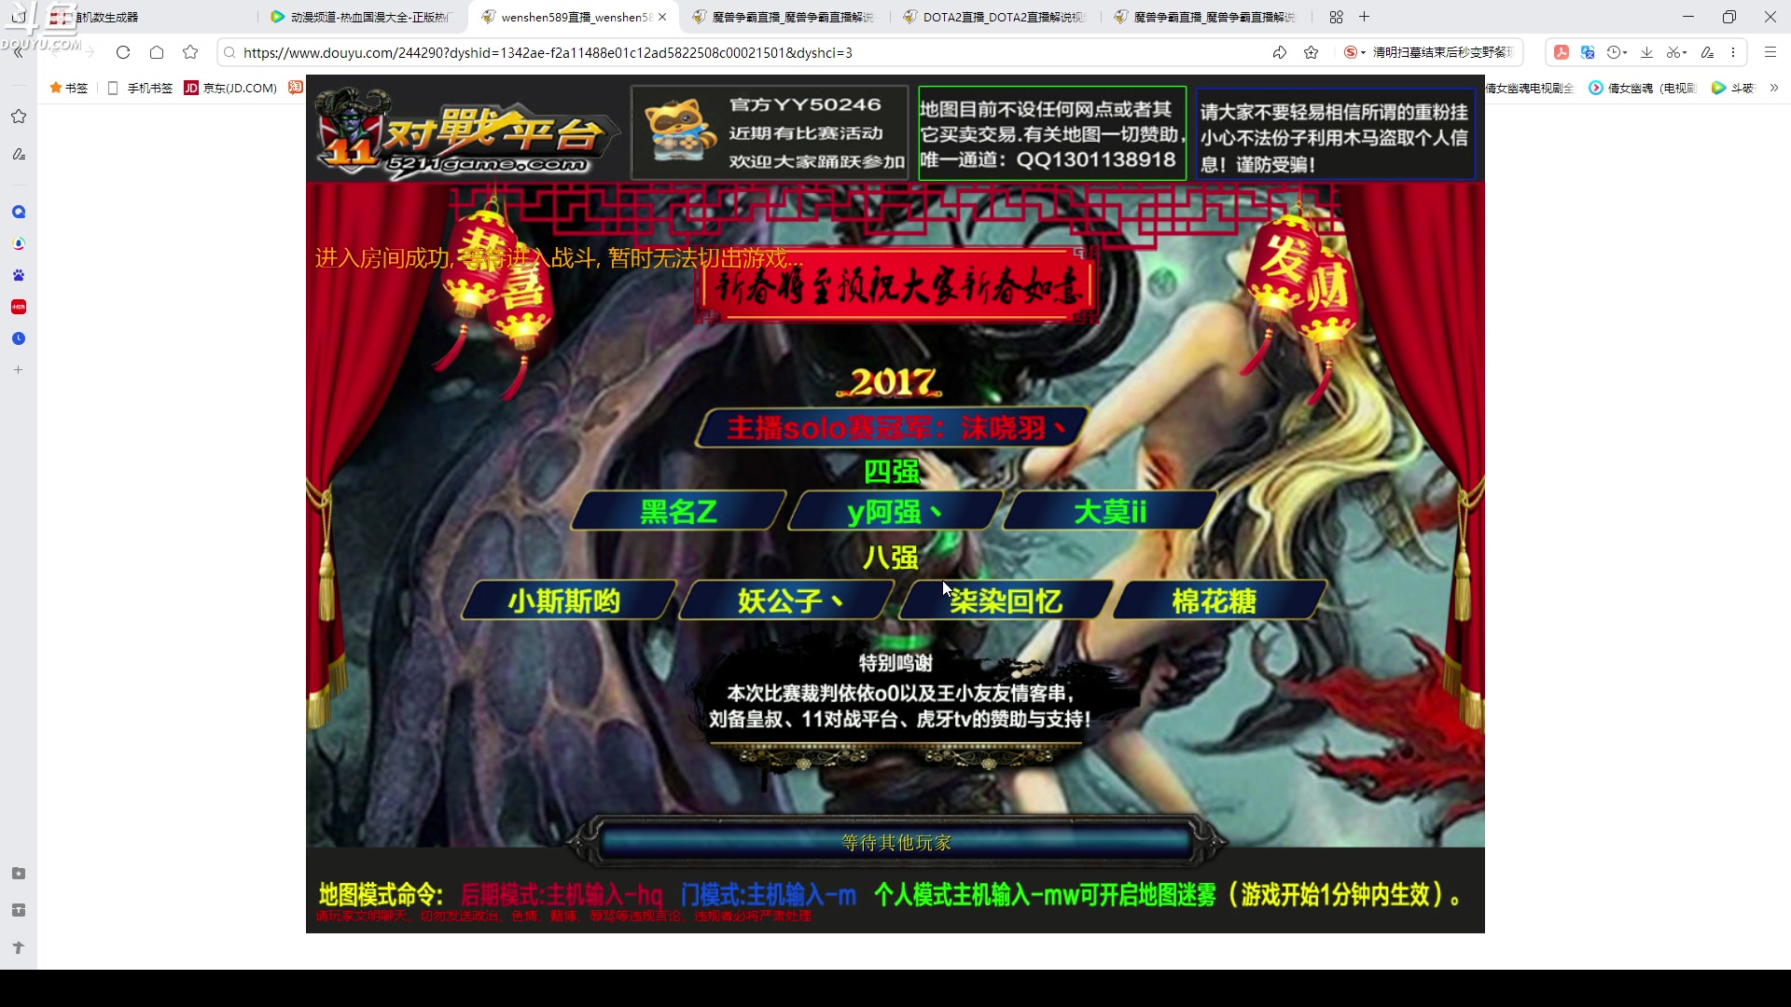This screenshot has width=1791, height=1007.
Task: Open the 书签 bookmarks folder
Action: [69, 88]
